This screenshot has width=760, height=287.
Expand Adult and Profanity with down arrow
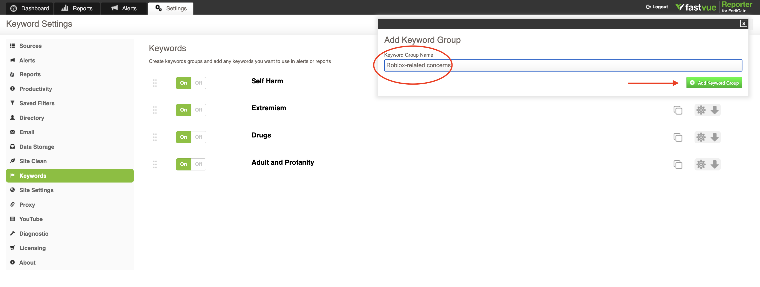714,164
